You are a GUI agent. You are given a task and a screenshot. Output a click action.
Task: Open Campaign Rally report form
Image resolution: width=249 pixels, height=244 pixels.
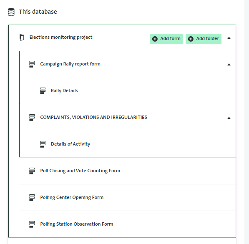pyautogui.click(x=70, y=64)
